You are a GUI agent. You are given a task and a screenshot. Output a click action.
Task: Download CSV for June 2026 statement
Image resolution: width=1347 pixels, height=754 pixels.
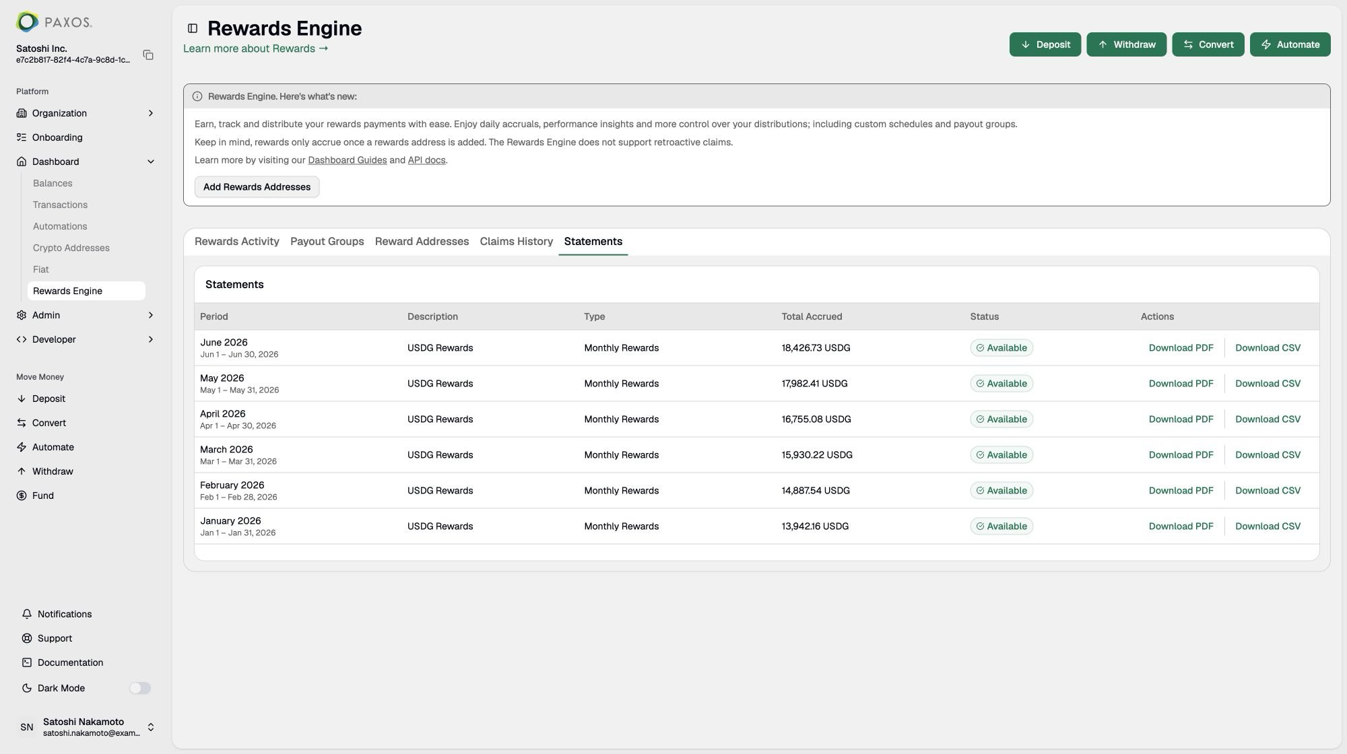[x=1268, y=348]
